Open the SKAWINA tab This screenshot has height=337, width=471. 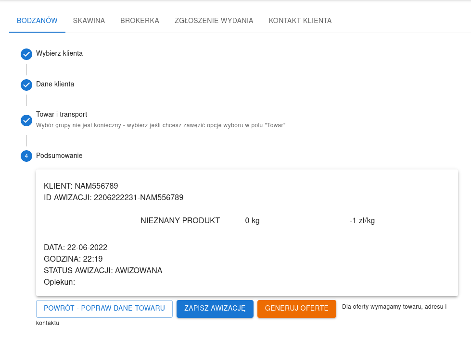(x=89, y=21)
